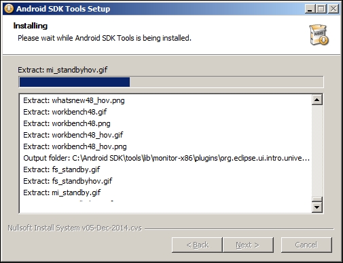Image resolution: width=343 pixels, height=263 pixels.
Task: Click the log scrollbar track area
Action: (317, 150)
